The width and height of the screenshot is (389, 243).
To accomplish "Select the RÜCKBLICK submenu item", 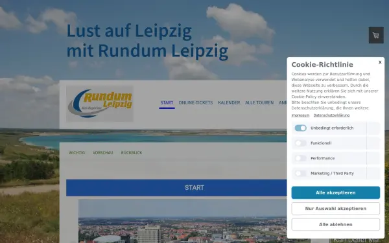I will [132, 153].
